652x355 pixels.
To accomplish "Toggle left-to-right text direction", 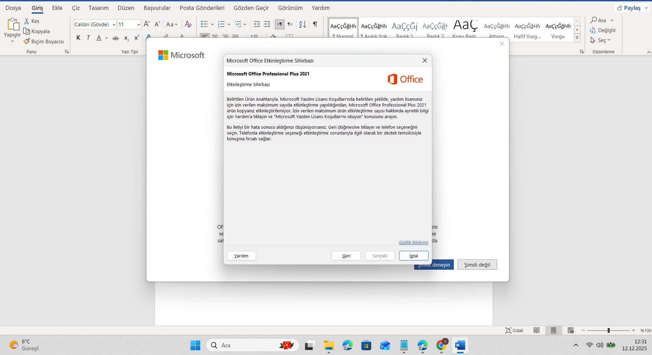I will pyautogui.click(x=280, y=24).
